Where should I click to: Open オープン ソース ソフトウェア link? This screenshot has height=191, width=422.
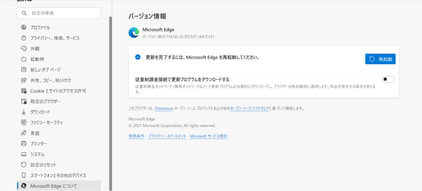[249, 109]
